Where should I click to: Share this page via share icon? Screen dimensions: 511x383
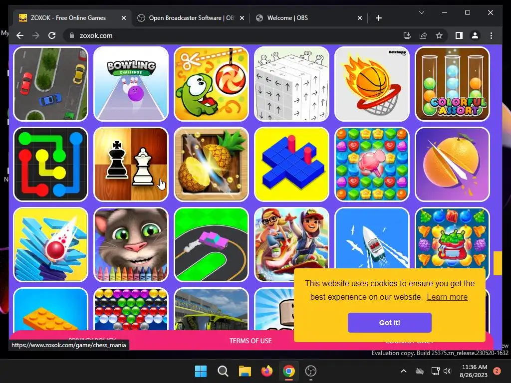click(423, 35)
